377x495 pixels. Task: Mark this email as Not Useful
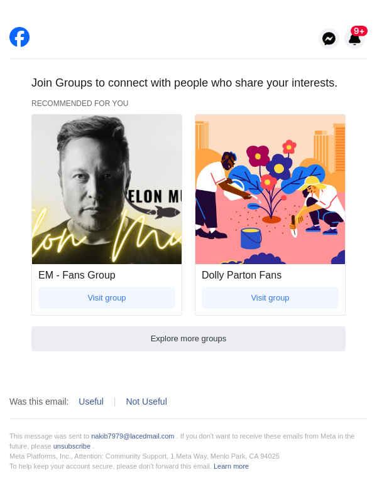(x=146, y=402)
